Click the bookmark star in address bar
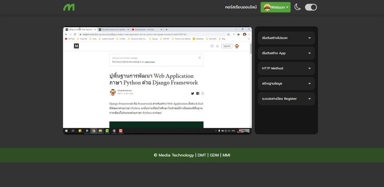 (x=228, y=34)
